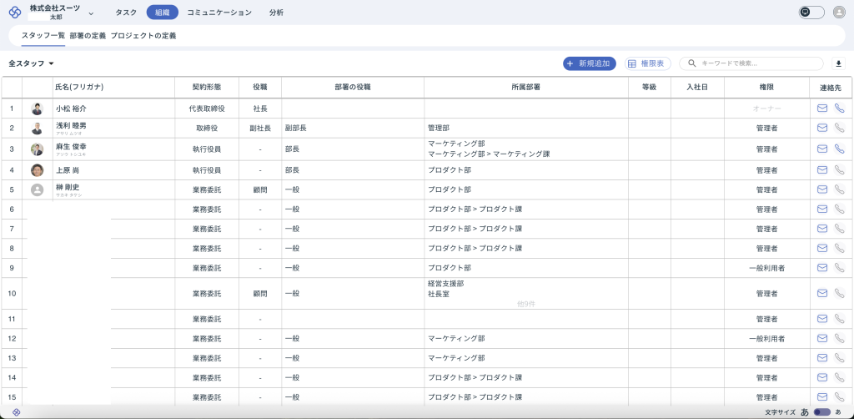
Task: Click the mail icon for 小松 裕介
Action: pyautogui.click(x=821, y=109)
